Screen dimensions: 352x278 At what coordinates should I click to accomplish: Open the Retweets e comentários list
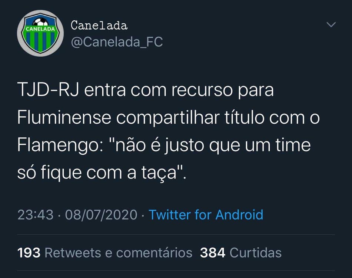pos(118,253)
